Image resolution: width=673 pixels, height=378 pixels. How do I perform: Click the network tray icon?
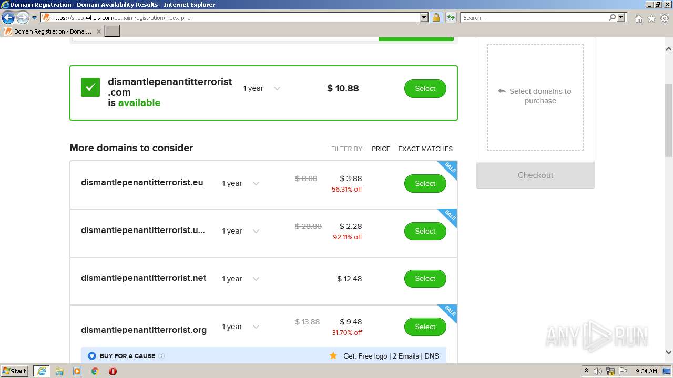tap(610, 371)
